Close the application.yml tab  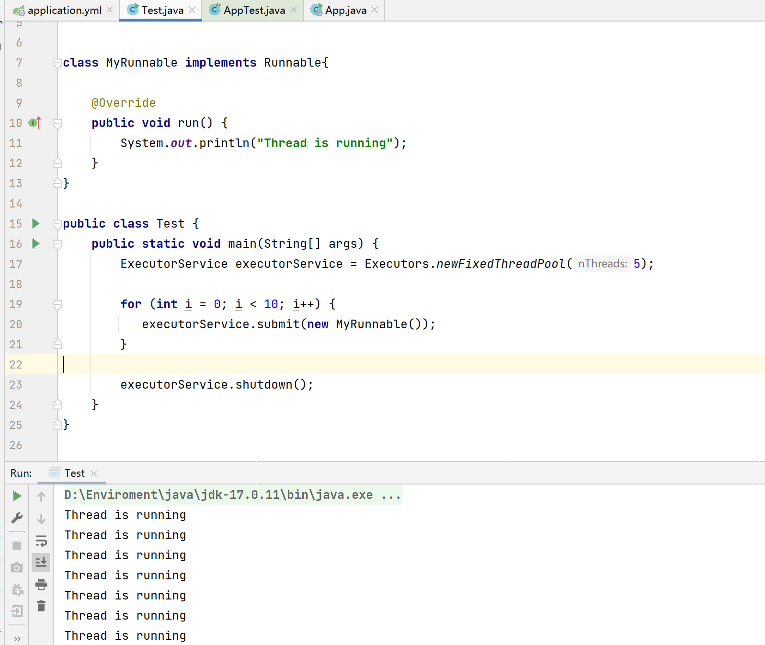click(x=110, y=10)
